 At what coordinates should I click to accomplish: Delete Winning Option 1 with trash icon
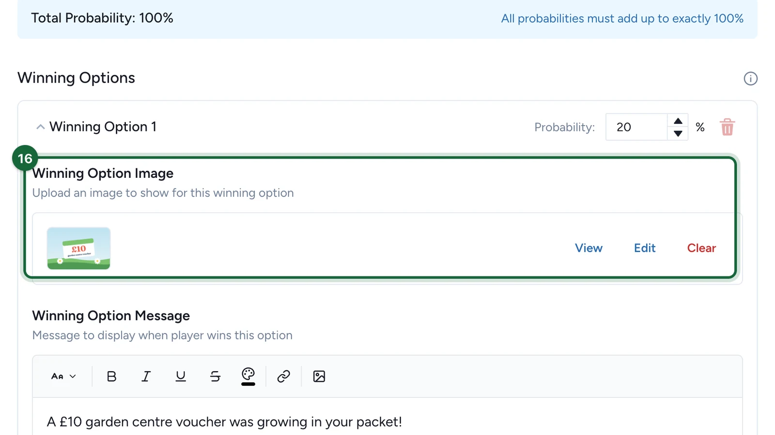click(727, 127)
